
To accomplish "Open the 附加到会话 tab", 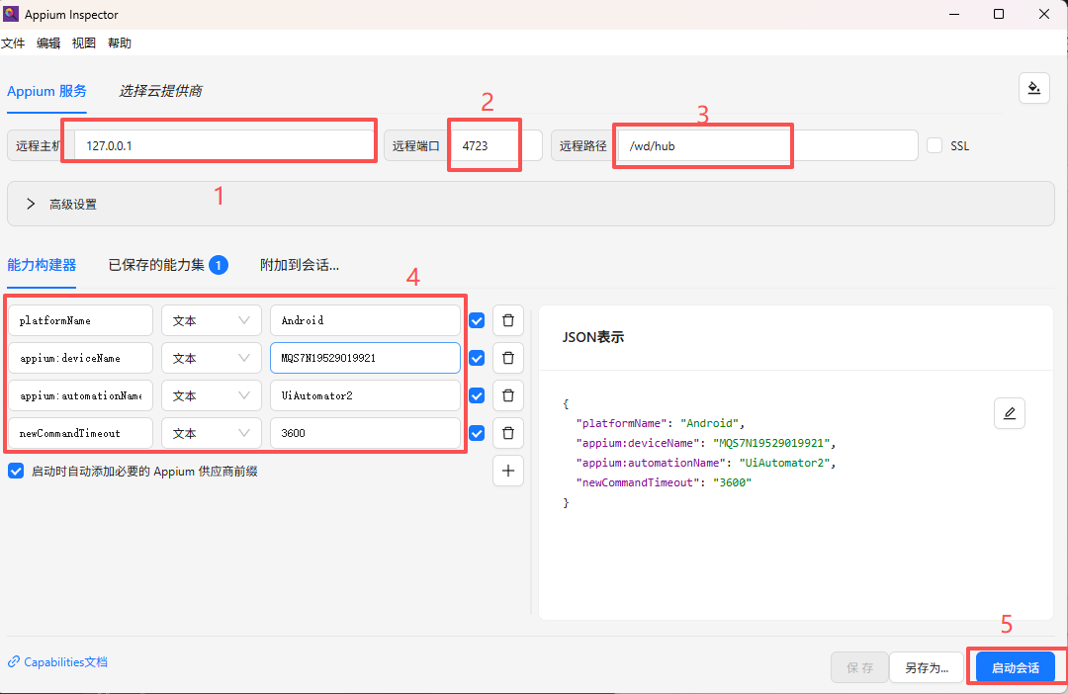I will point(300,265).
